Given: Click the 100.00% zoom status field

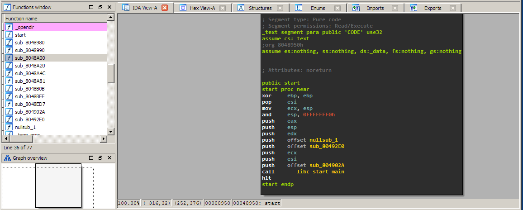Looking at the screenshot, I should 129,203.
